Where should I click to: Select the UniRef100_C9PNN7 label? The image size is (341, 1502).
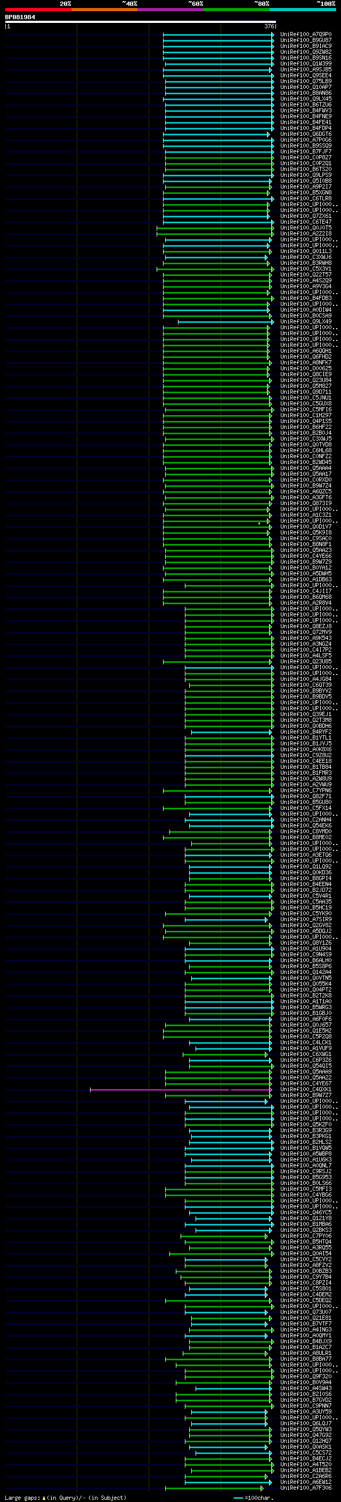coord(305,1405)
